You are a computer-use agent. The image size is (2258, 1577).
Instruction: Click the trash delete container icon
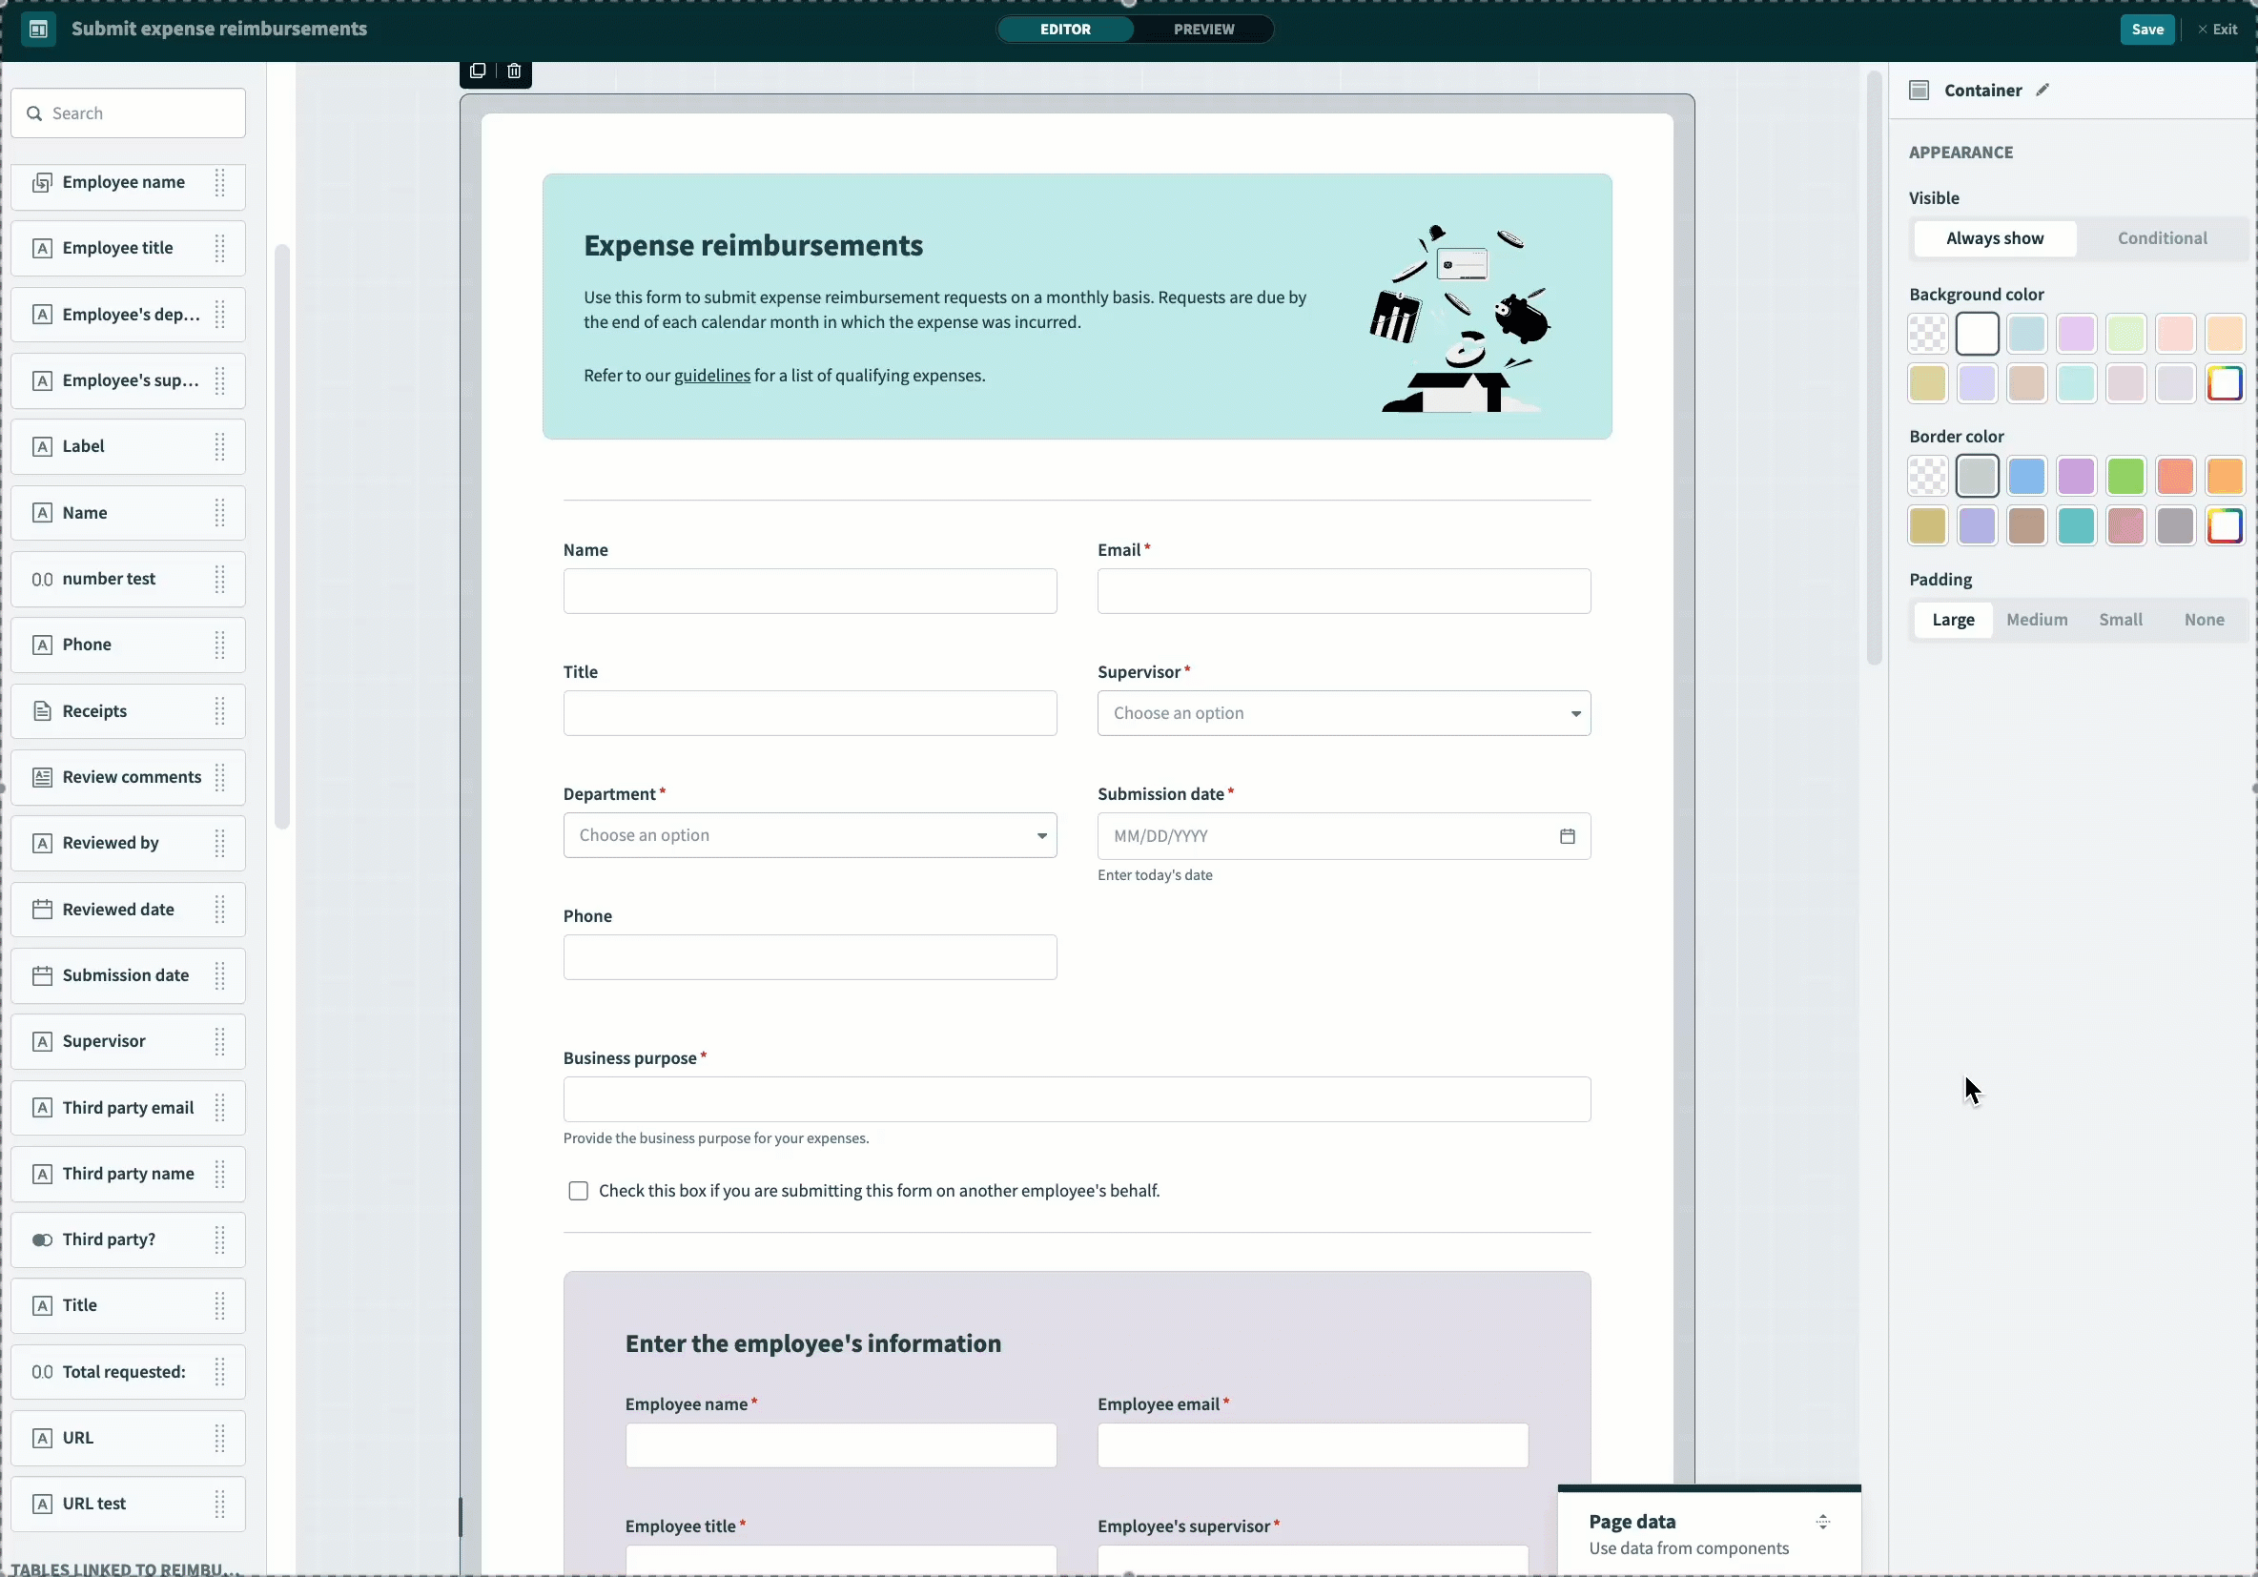click(513, 71)
